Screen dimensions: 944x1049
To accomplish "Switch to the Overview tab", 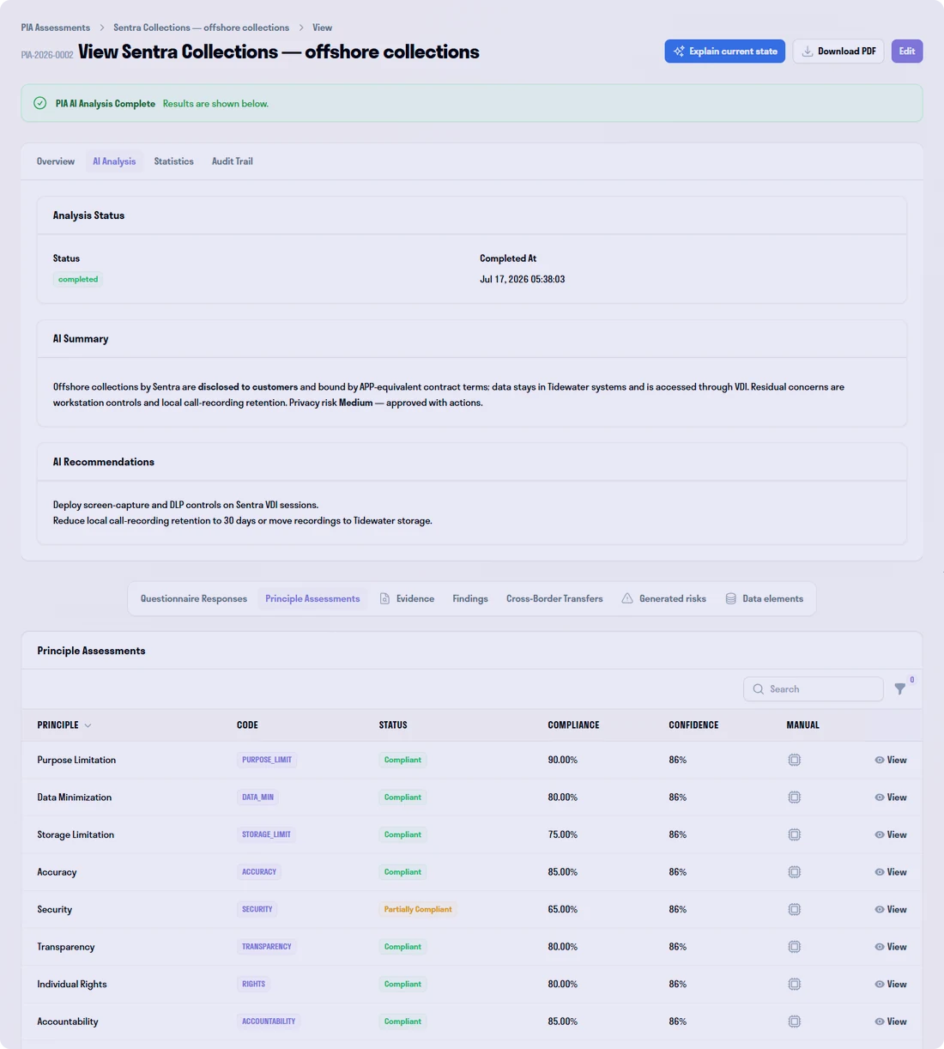I will tap(56, 161).
